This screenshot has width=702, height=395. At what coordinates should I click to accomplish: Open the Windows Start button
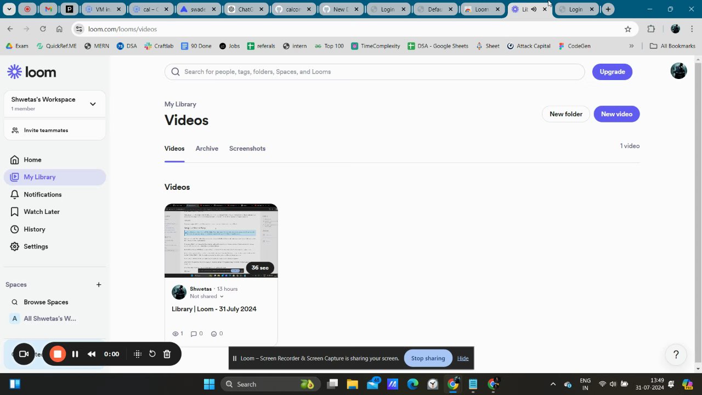coord(209,384)
